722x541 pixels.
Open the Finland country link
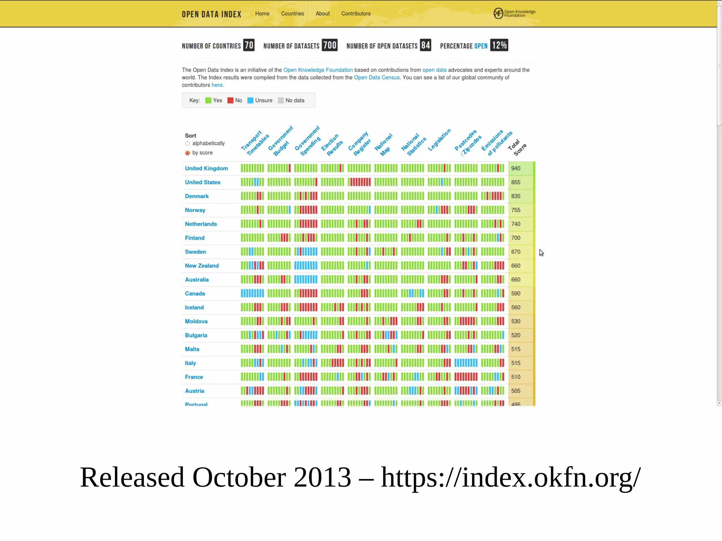(195, 238)
